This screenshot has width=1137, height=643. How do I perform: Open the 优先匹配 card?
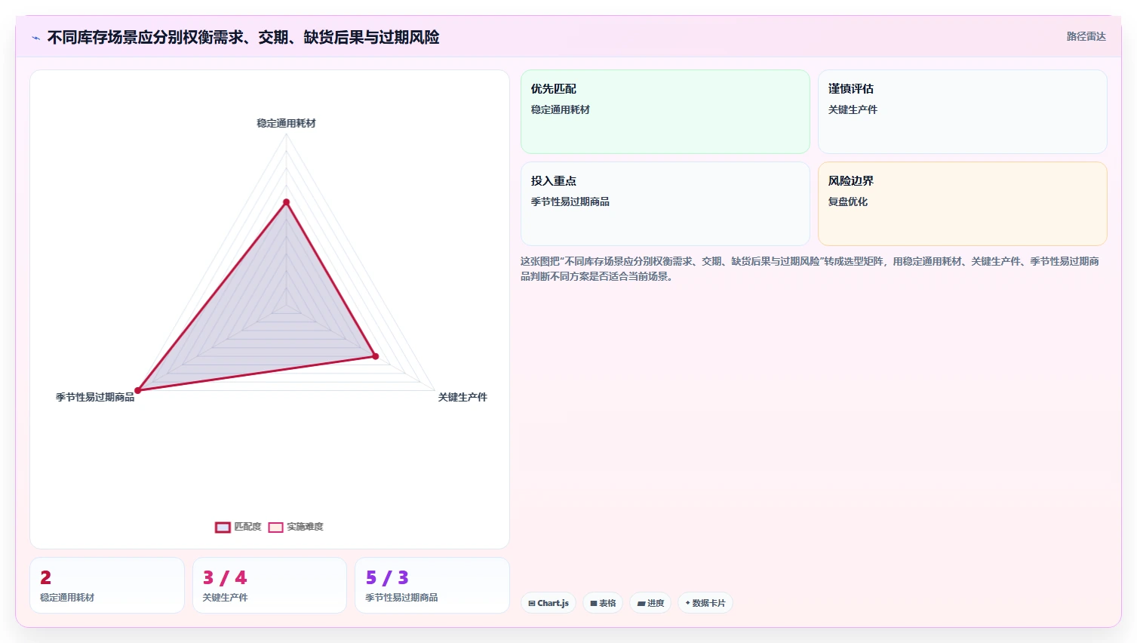665,112
